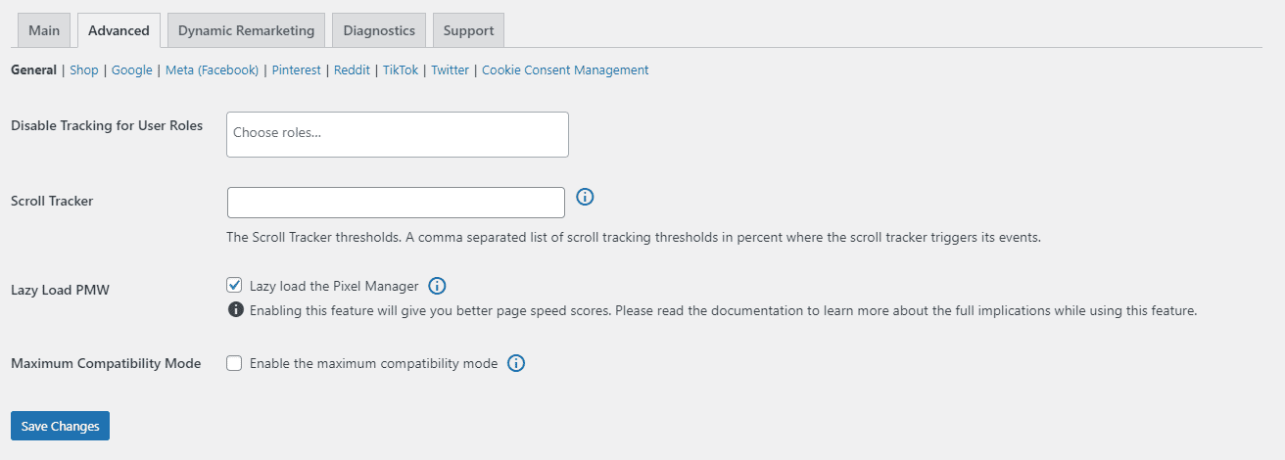The width and height of the screenshot is (1285, 460).
Task: Click the Lazy Load PMW info icon
Action: point(438,286)
